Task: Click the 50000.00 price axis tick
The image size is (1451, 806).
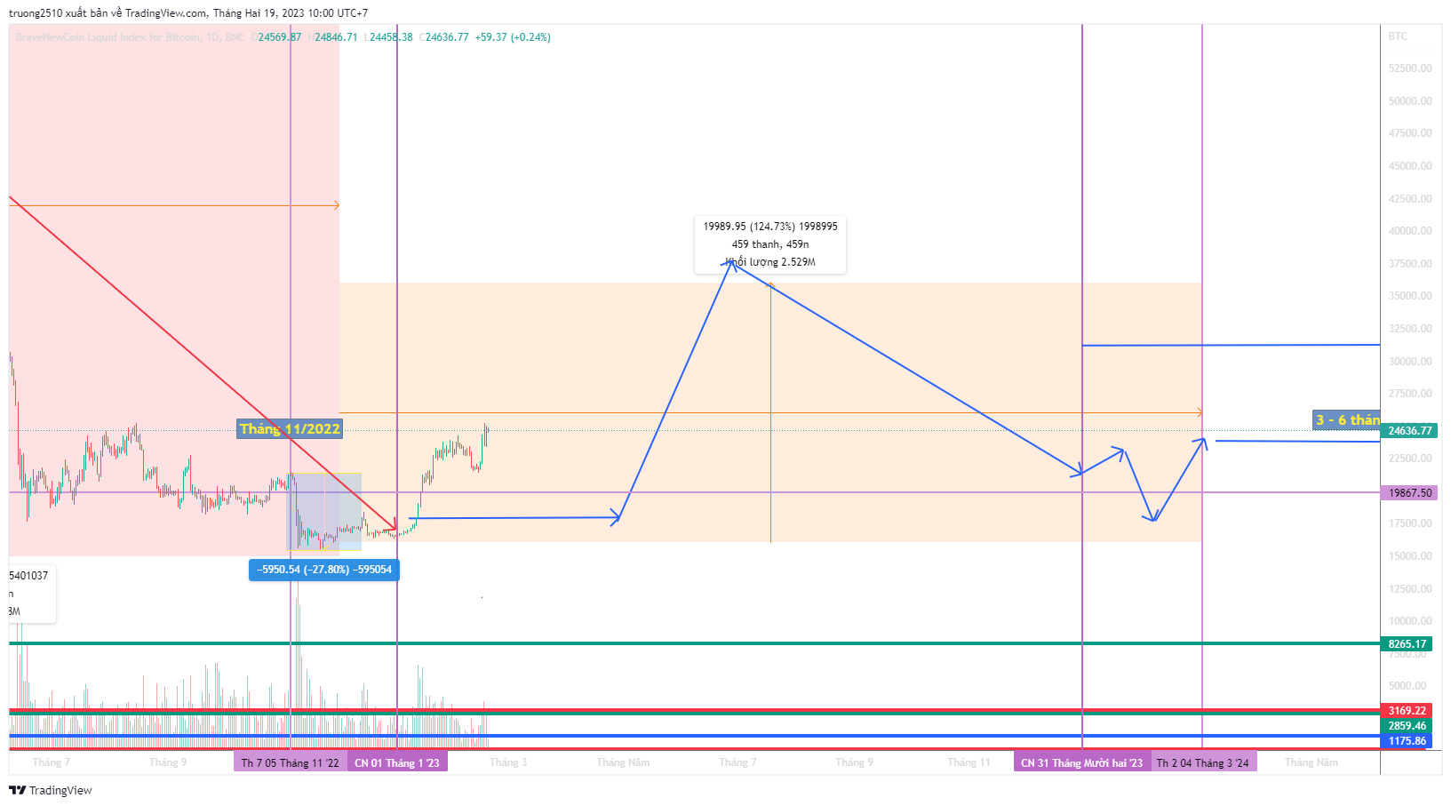Action: [1410, 101]
